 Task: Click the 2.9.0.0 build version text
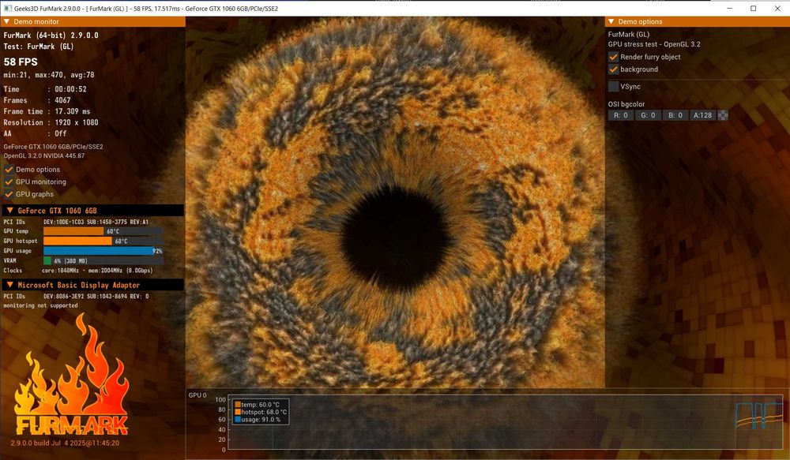pos(65,443)
